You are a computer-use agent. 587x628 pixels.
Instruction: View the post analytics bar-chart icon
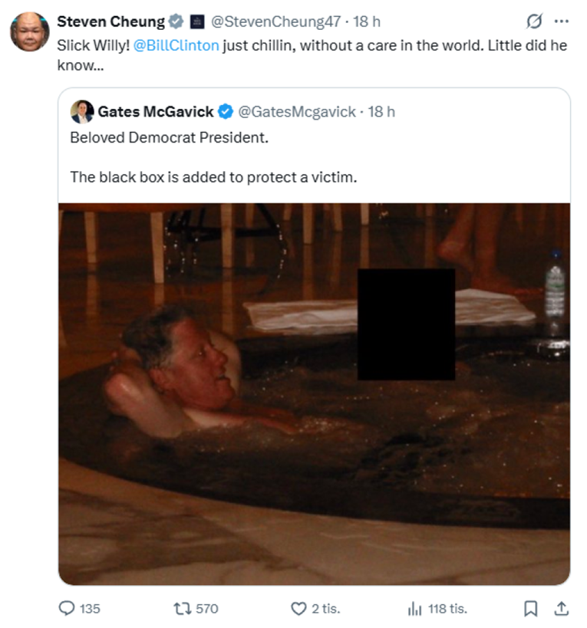click(x=414, y=608)
